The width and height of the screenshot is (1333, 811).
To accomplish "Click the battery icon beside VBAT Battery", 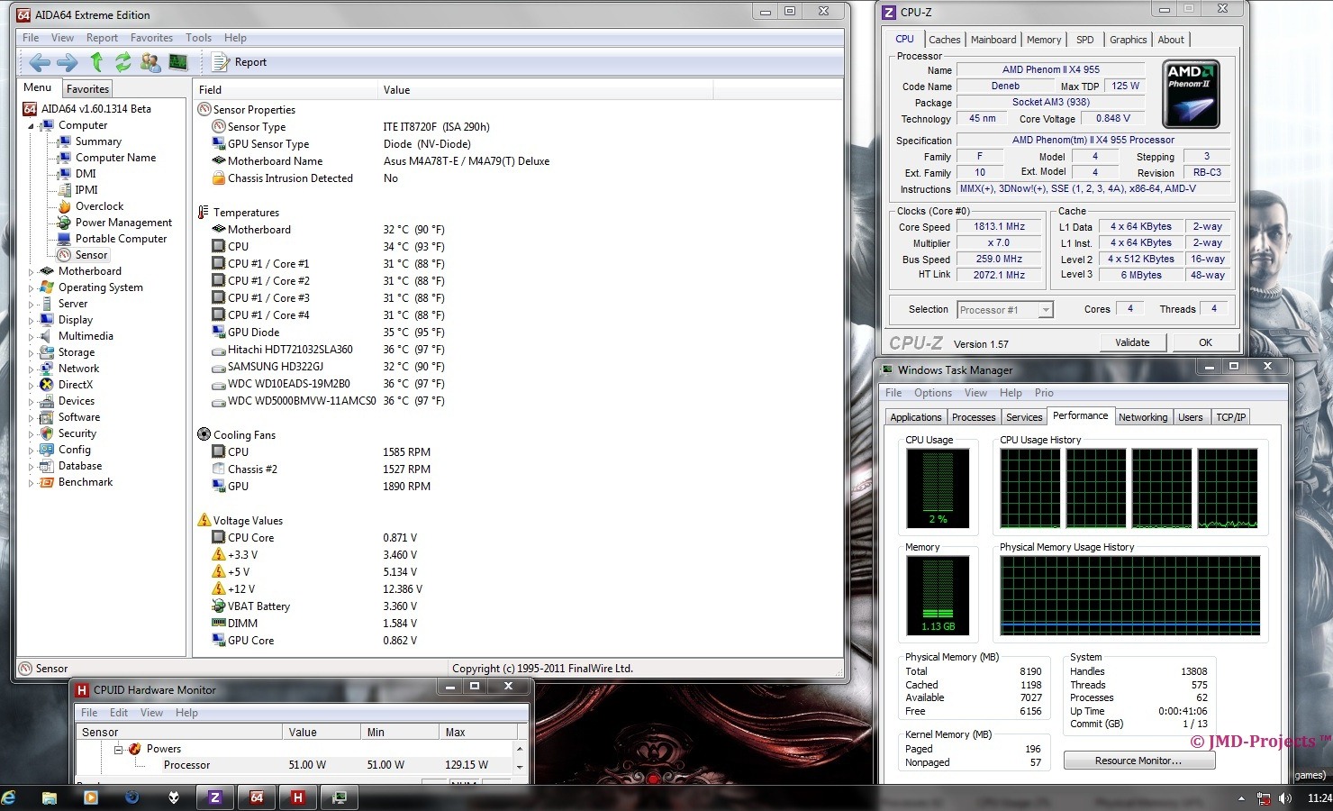I will tap(218, 606).
